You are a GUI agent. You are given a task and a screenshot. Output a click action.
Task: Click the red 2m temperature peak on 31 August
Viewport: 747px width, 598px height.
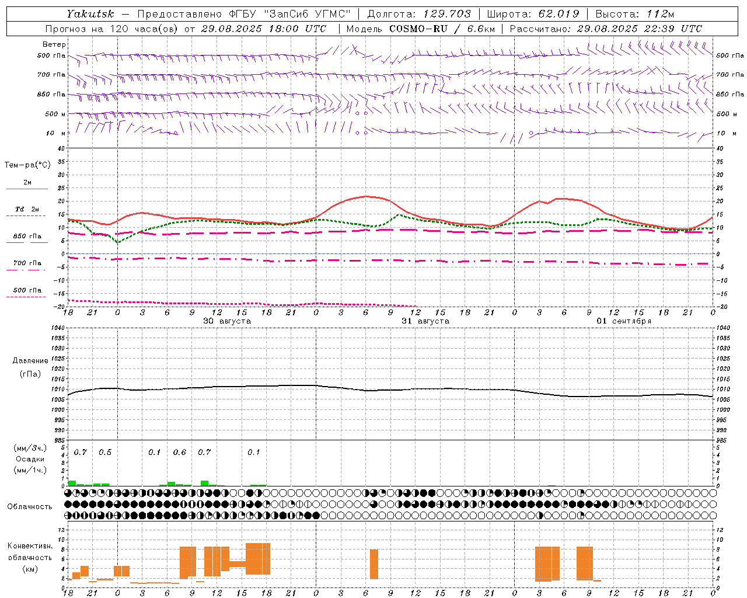(366, 196)
